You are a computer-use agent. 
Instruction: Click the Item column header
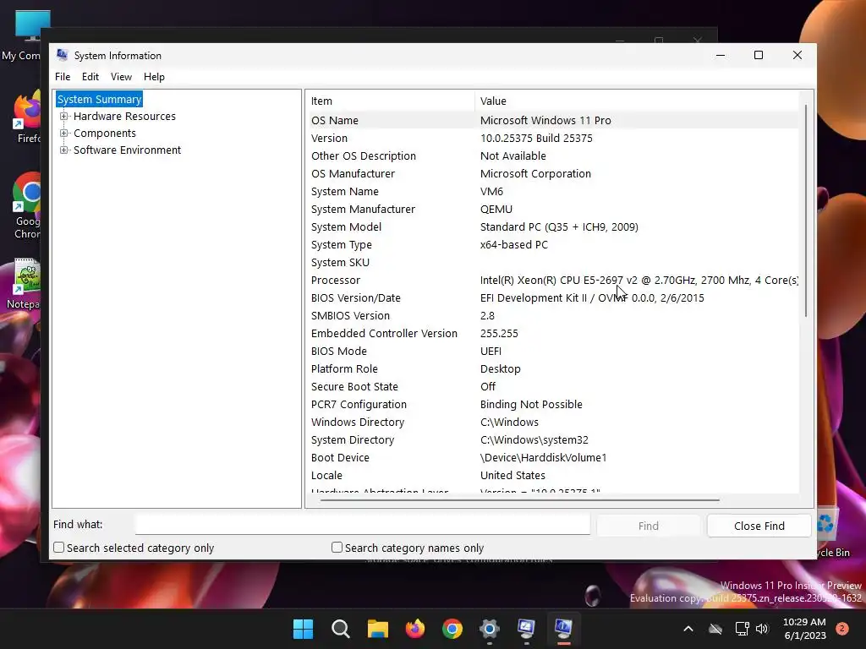(391, 101)
